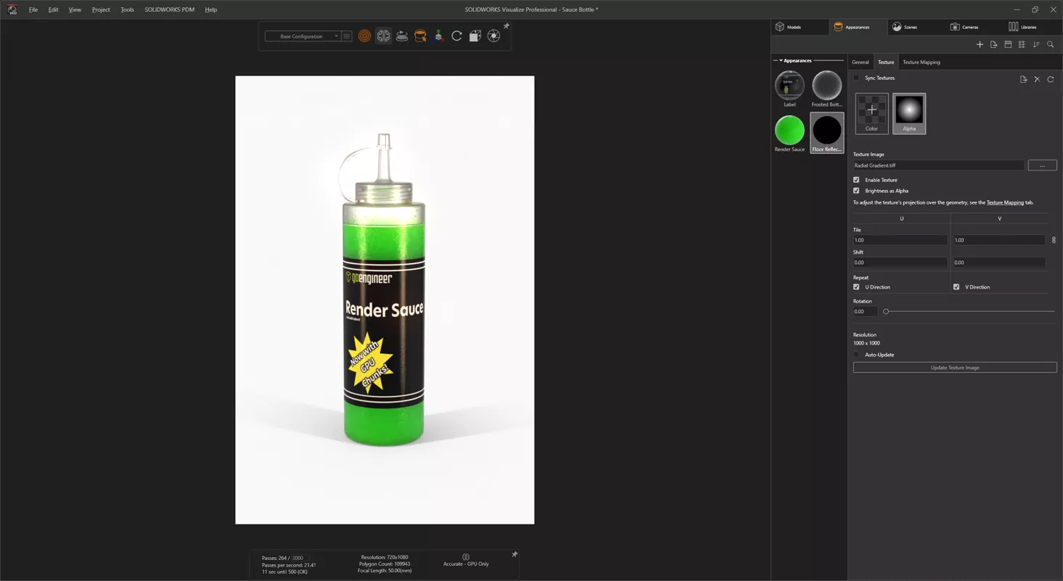The image size is (1063, 581).
Task: Toggle the U/V tile link icon
Action: (x=1054, y=240)
